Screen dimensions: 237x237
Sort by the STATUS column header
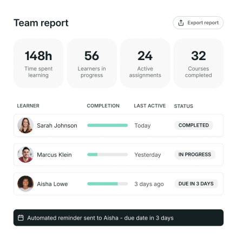(183, 106)
